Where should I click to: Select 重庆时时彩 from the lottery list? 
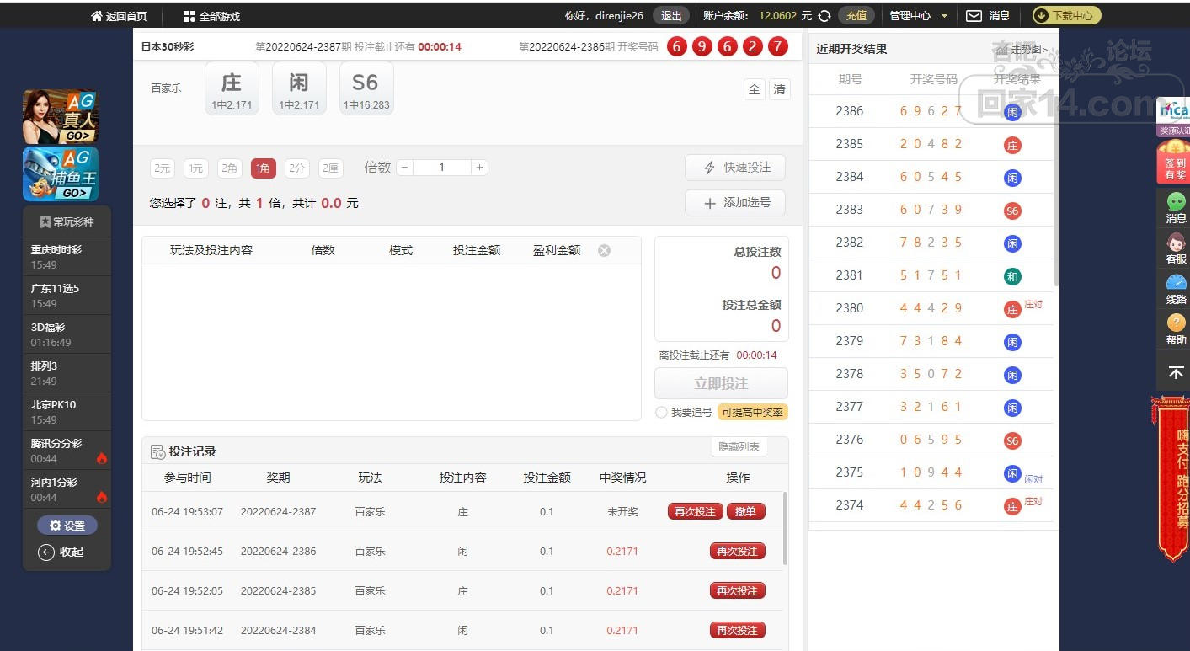point(67,257)
